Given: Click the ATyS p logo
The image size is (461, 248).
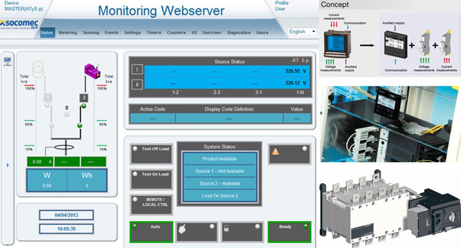Looking at the screenshot, I should [x=300, y=60].
